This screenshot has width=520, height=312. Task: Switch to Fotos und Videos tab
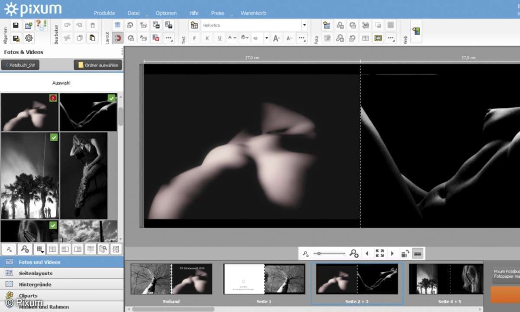click(62, 262)
